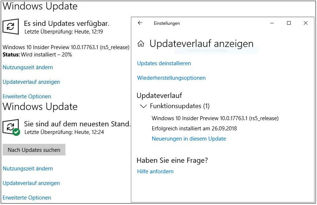Open "Neuerungen in diesem Update" link
Screen dimensions: 317x205
[x=189, y=139]
